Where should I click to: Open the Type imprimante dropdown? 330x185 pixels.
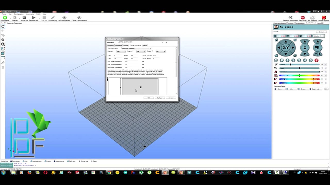click(x=136, y=48)
